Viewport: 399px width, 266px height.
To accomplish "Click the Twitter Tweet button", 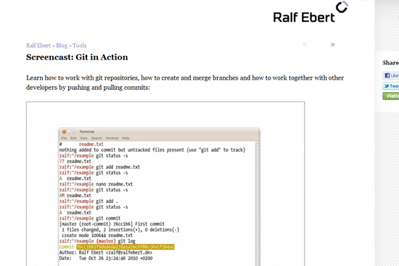I will tap(390, 86).
